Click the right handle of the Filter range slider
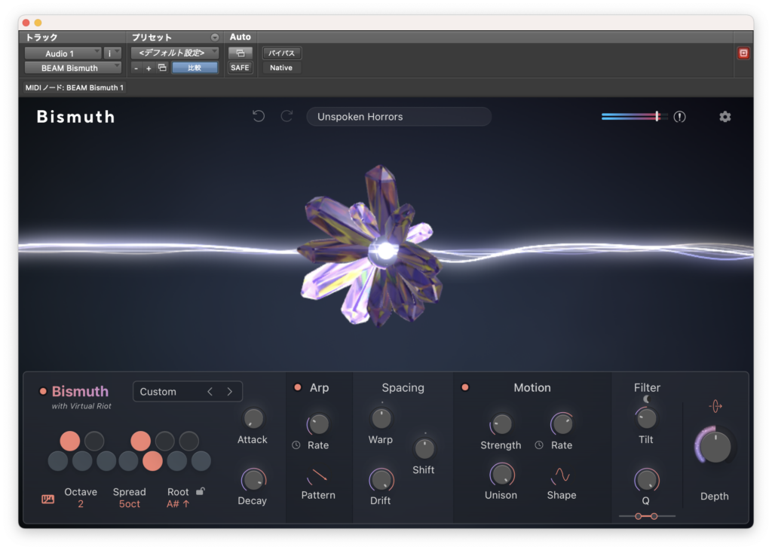Image resolution: width=772 pixels, height=550 pixels. [x=654, y=516]
